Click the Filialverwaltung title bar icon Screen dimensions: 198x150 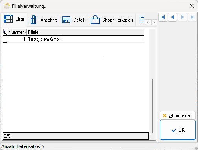tap(7, 6)
